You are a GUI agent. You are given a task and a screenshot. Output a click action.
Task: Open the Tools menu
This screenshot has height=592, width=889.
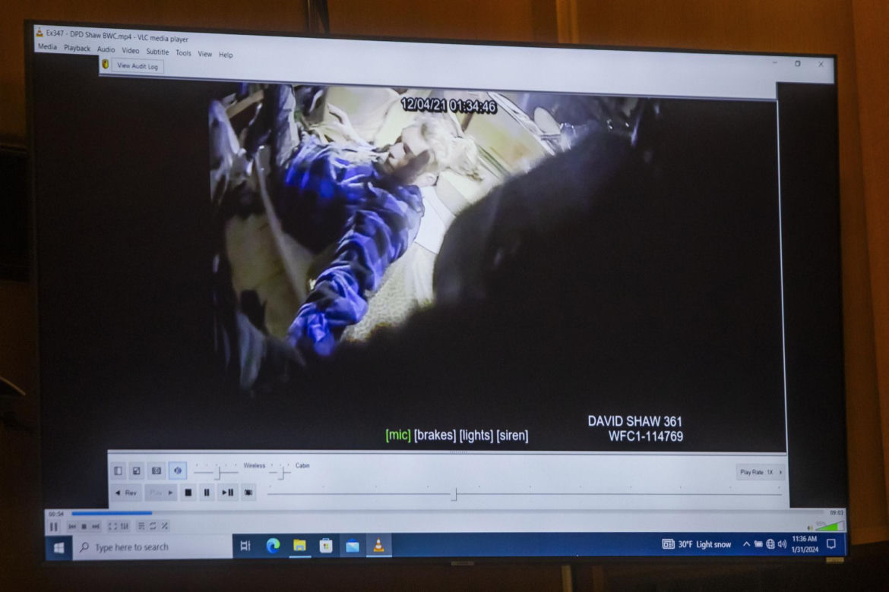tap(183, 52)
